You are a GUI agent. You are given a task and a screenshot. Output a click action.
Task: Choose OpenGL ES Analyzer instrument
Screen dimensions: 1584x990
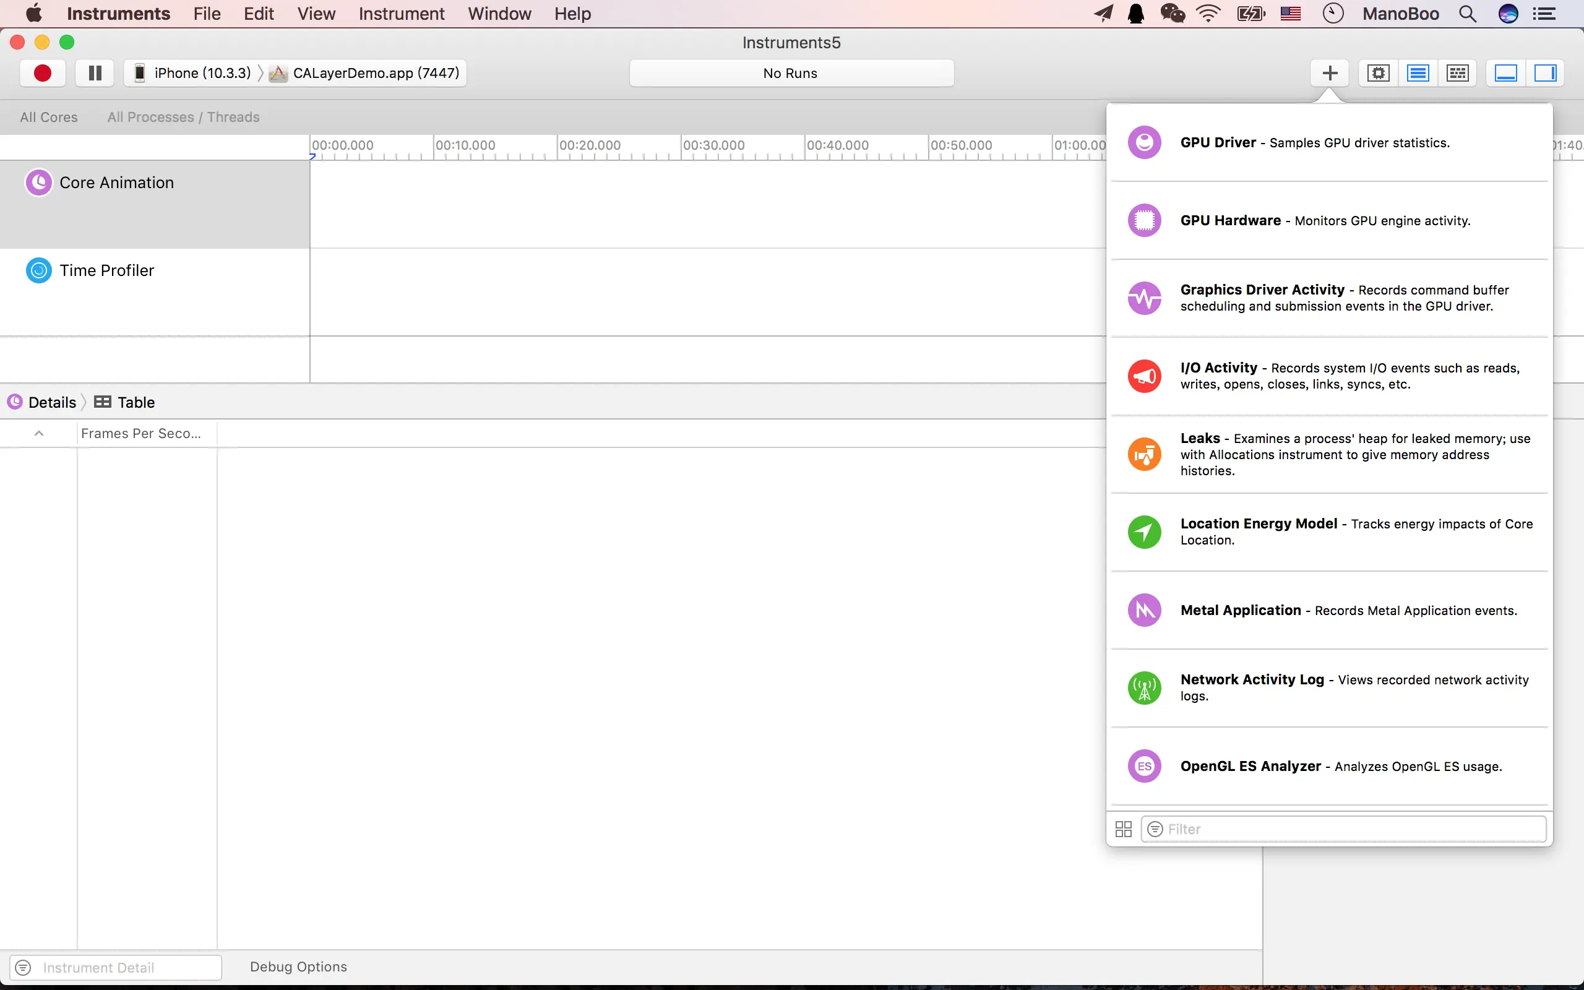click(x=1250, y=766)
